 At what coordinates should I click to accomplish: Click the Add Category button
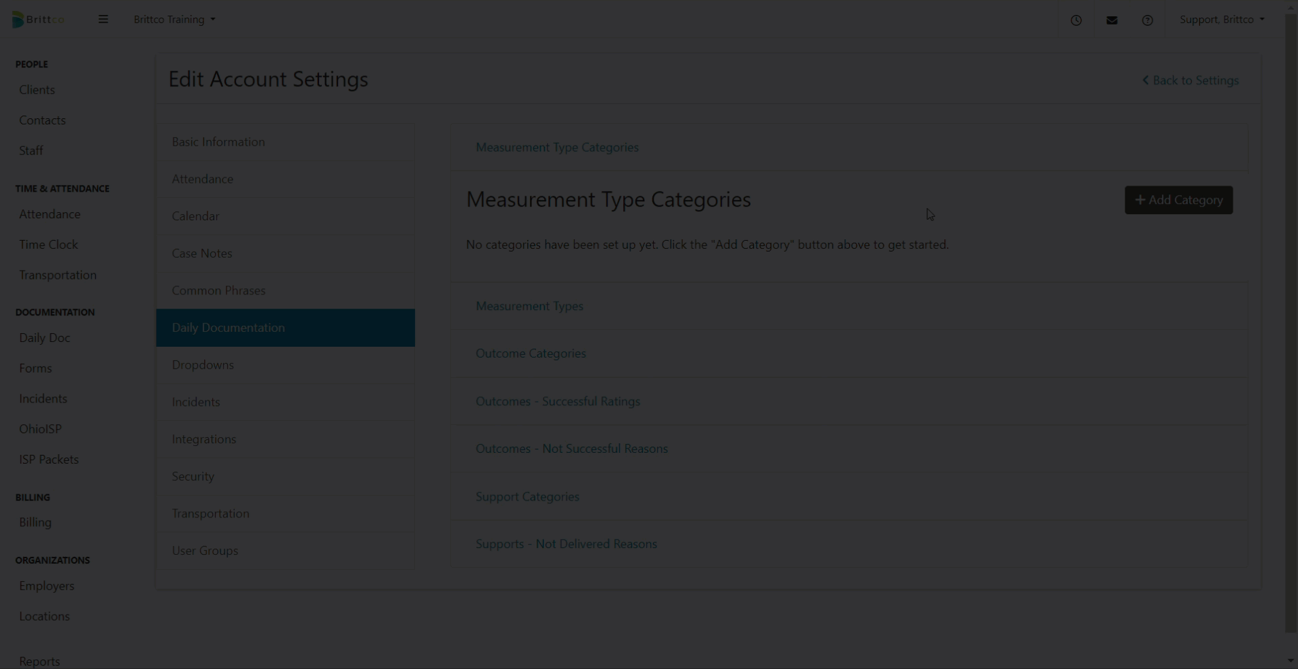click(1178, 200)
